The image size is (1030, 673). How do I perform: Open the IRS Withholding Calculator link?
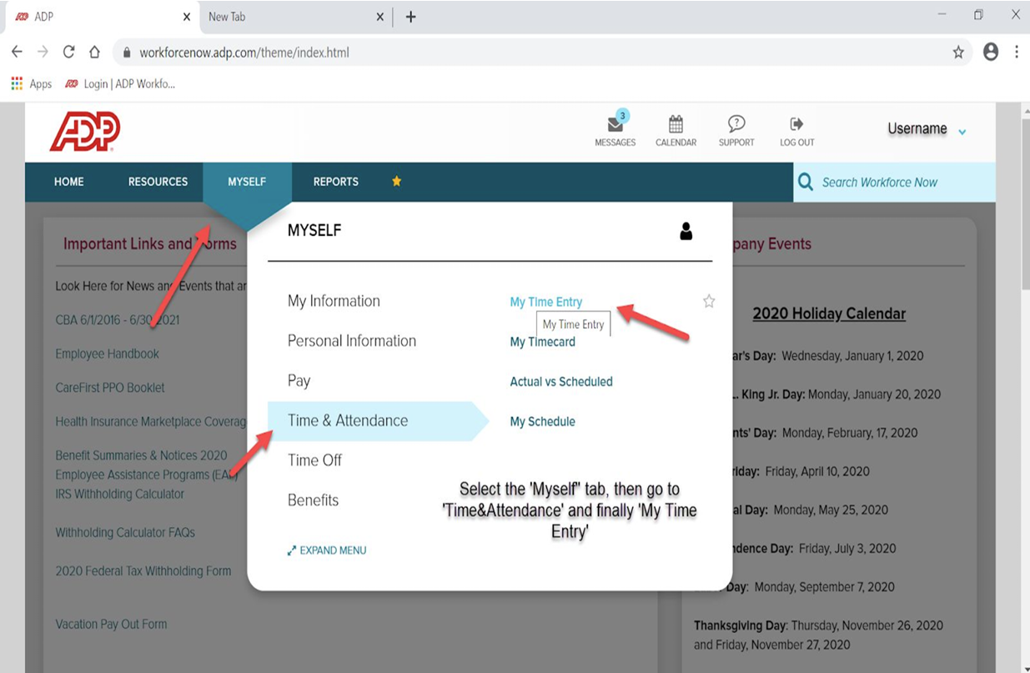119,494
